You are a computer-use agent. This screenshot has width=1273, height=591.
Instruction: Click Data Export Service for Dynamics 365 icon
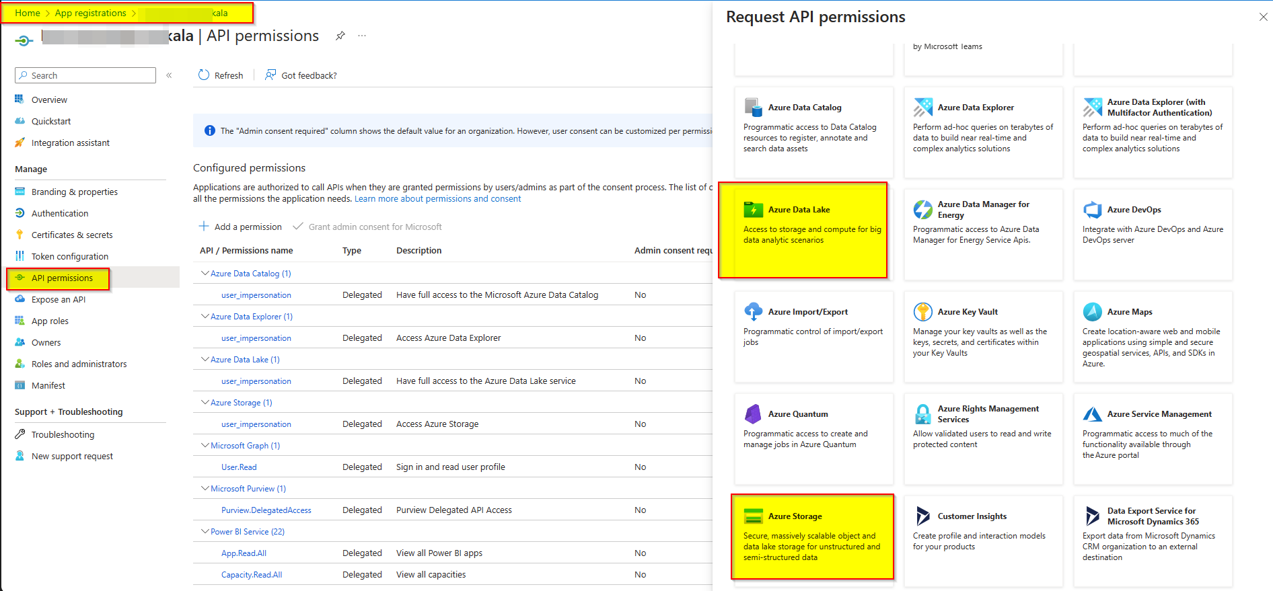[1092, 516]
